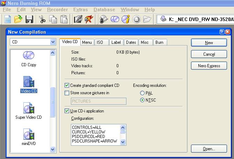Click Configuration box scroll up arrow
234x159 pixels.
[123, 127]
